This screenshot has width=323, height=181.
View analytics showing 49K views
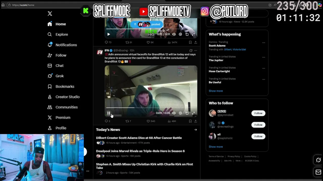[172, 121]
